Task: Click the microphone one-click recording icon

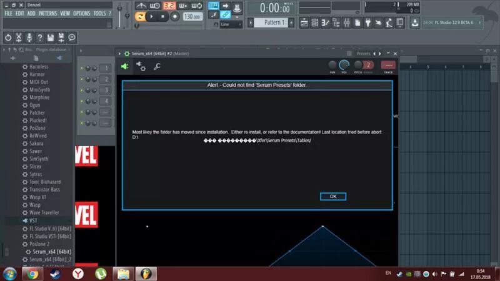Action: [29, 37]
